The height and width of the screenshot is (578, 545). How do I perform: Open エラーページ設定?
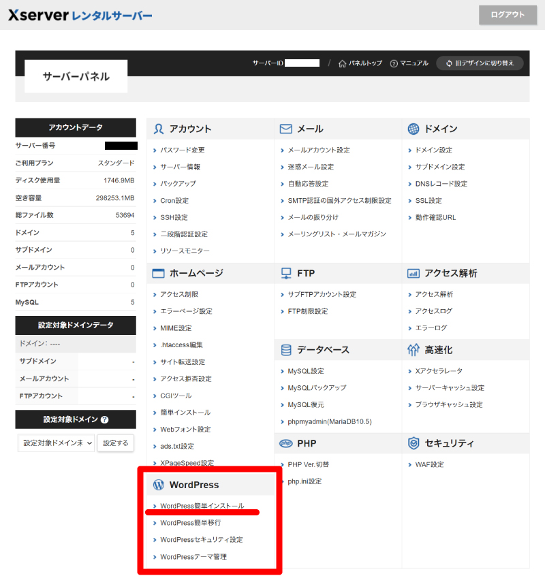186,312
